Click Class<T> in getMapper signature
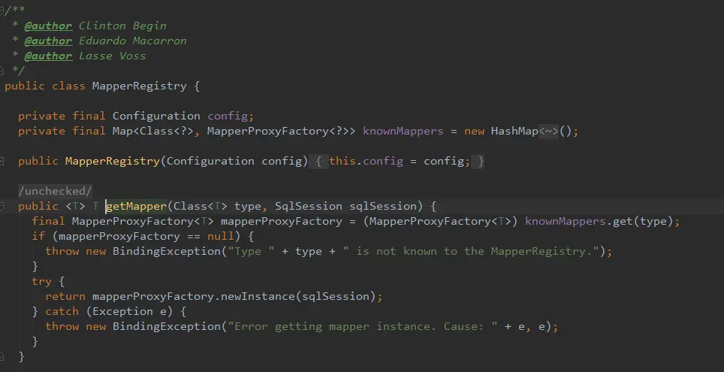This screenshot has height=372, width=724. pos(200,206)
